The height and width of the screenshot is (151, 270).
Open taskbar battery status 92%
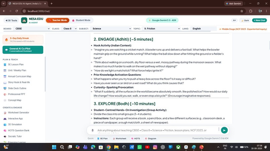[244, 147]
